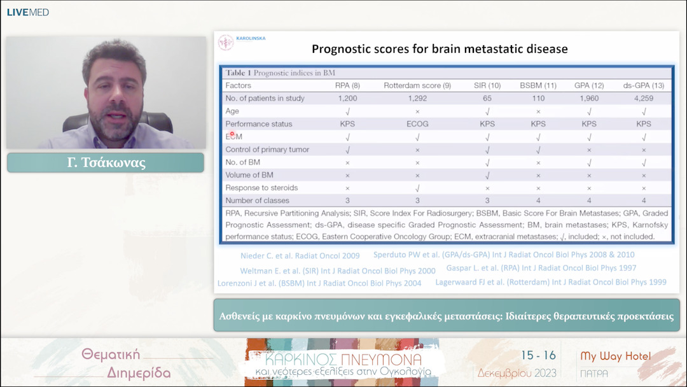This screenshot has height=387, width=687.
Task: Click the Greek presentation title banner below slide
Action: 447,316
